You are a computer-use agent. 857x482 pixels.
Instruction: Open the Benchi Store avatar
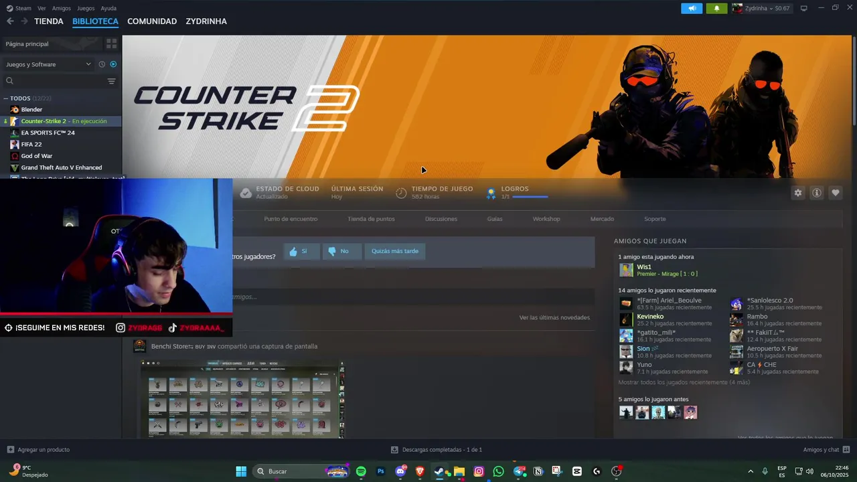click(x=140, y=346)
